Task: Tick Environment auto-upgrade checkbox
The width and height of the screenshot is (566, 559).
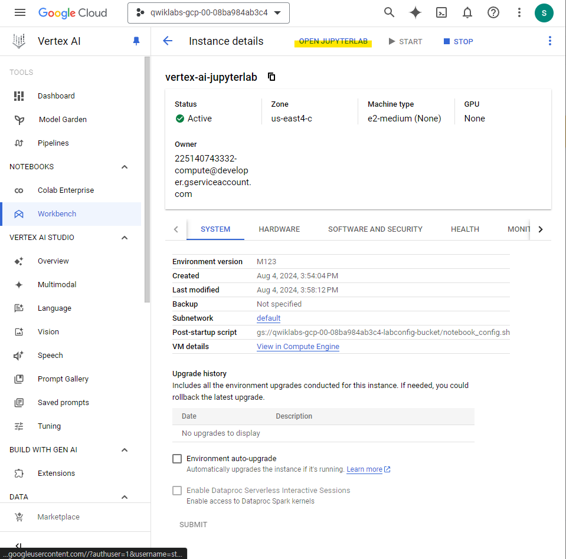Action: coord(177,459)
